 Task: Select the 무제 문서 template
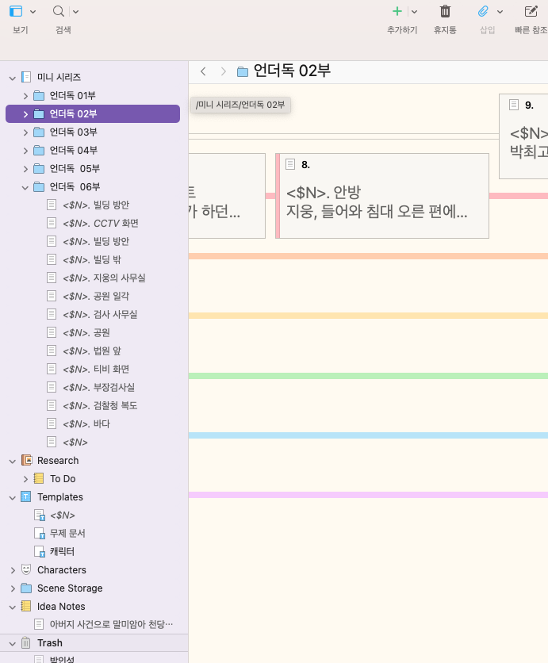[67, 533]
